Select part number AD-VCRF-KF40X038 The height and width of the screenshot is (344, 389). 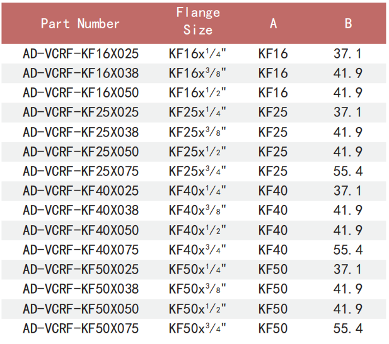(x=81, y=211)
